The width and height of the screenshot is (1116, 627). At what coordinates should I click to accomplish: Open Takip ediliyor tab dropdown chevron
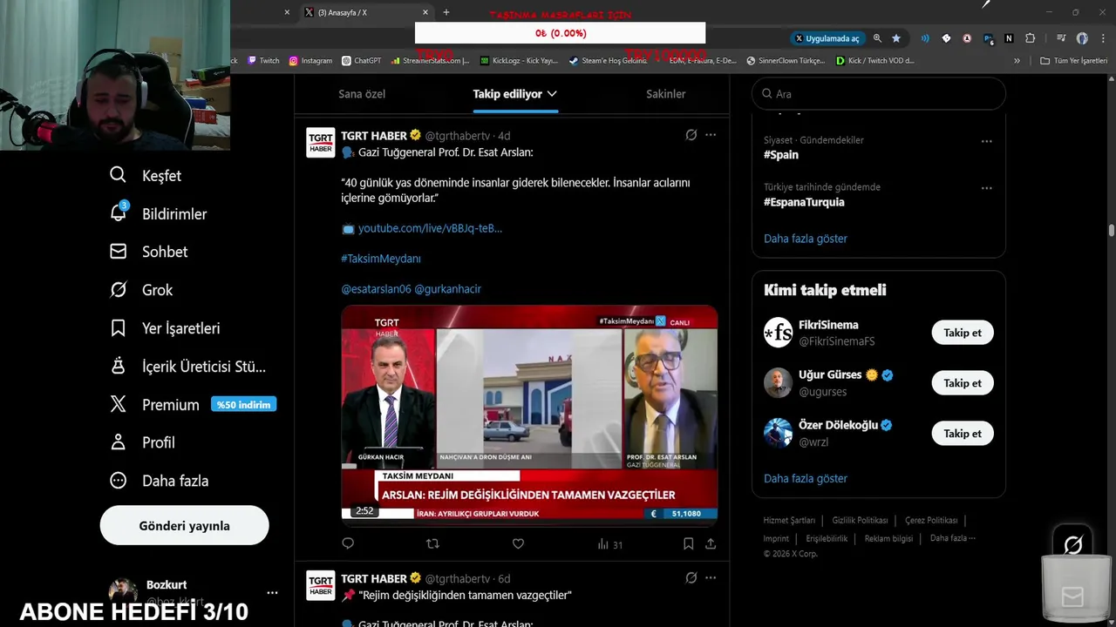[552, 94]
